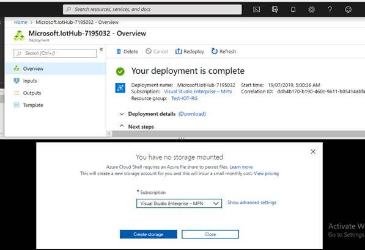Viewport: 365px width, 250px height.
Task: Open Cloud Shell from top bar icon
Action: point(256,10)
